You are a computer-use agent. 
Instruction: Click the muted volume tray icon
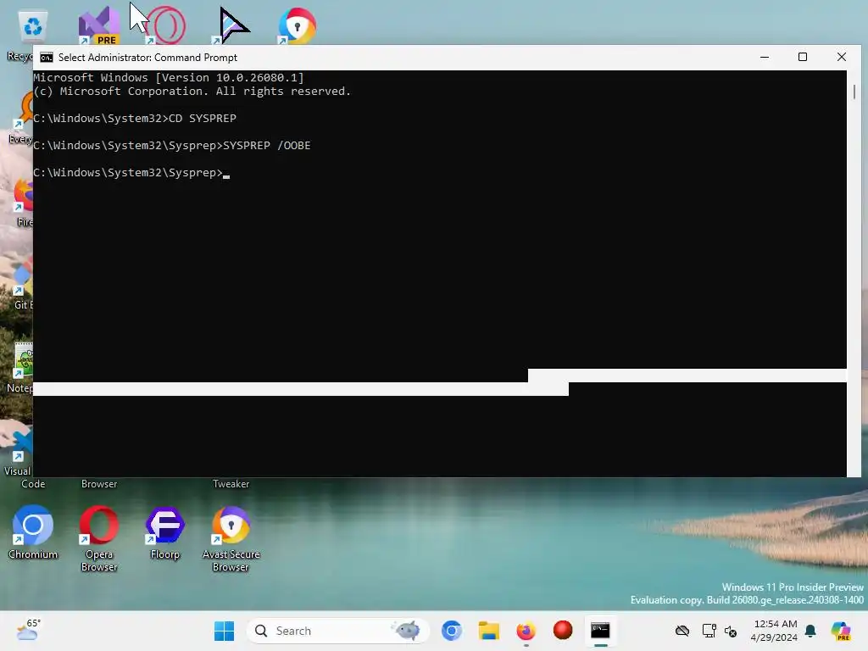coord(731,631)
